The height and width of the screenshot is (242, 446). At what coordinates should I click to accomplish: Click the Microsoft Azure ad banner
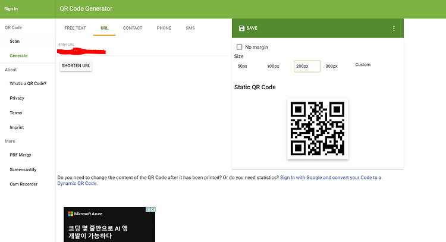point(109,225)
